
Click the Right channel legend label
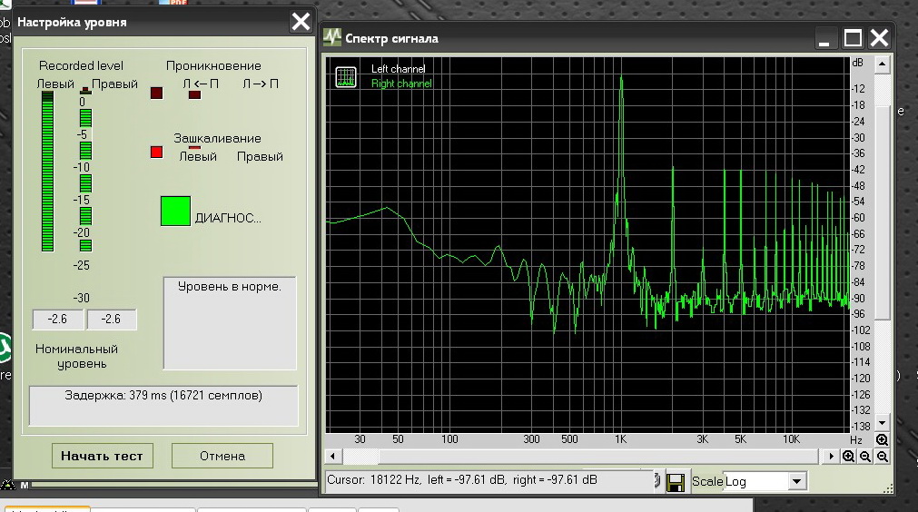[x=401, y=84]
